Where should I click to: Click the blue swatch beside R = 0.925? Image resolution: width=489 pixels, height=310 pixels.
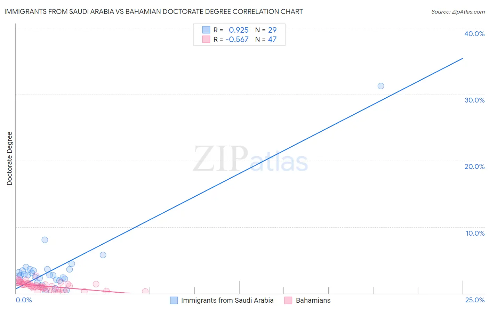[x=206, y=30]
